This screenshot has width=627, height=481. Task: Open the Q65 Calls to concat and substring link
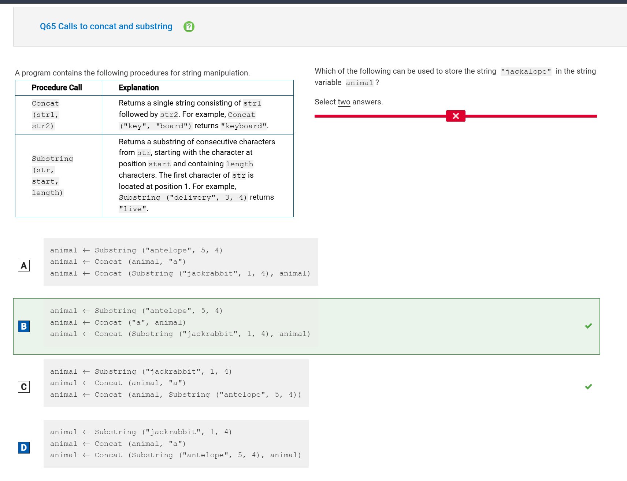pyautogui.click(x=106, y=26)
